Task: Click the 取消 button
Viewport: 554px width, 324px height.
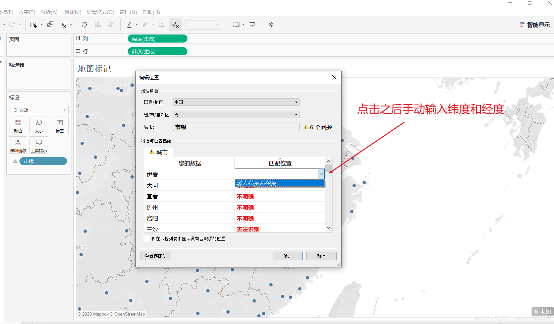Action: 321,256
